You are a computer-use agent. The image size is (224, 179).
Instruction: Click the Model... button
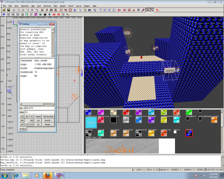48,124
